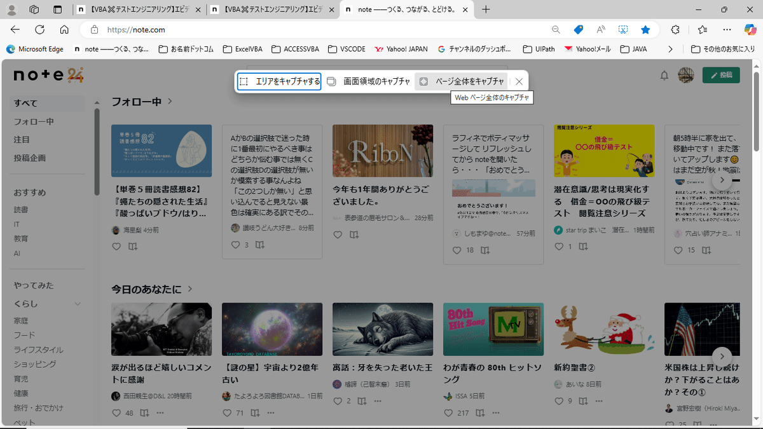This screenshot has height=429, width=763.
Task: Expand the 今日のあなたに section chevron
Action: point(189,289)
